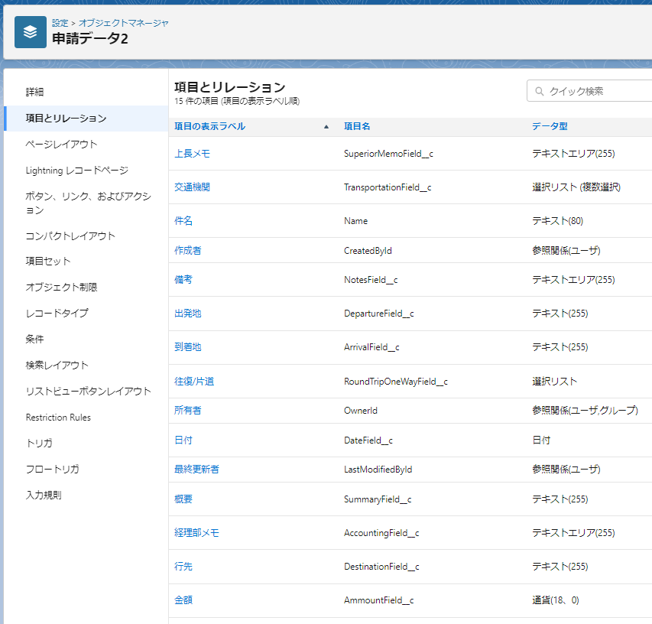Screen dimensions: 652x624
Task: Open the 金額 field
Action: coord(183,600)
